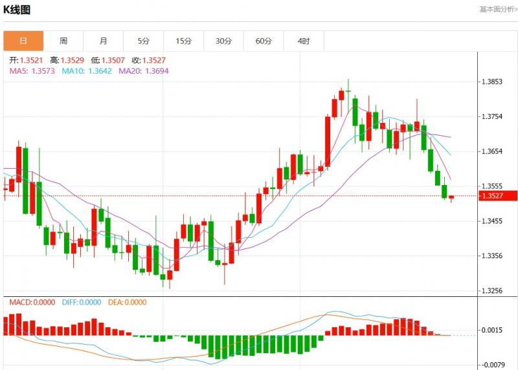Select the 日 daily chart tab
Image resolution: width=518 pixels, height=370 pixels.
[x=23, y=41]
